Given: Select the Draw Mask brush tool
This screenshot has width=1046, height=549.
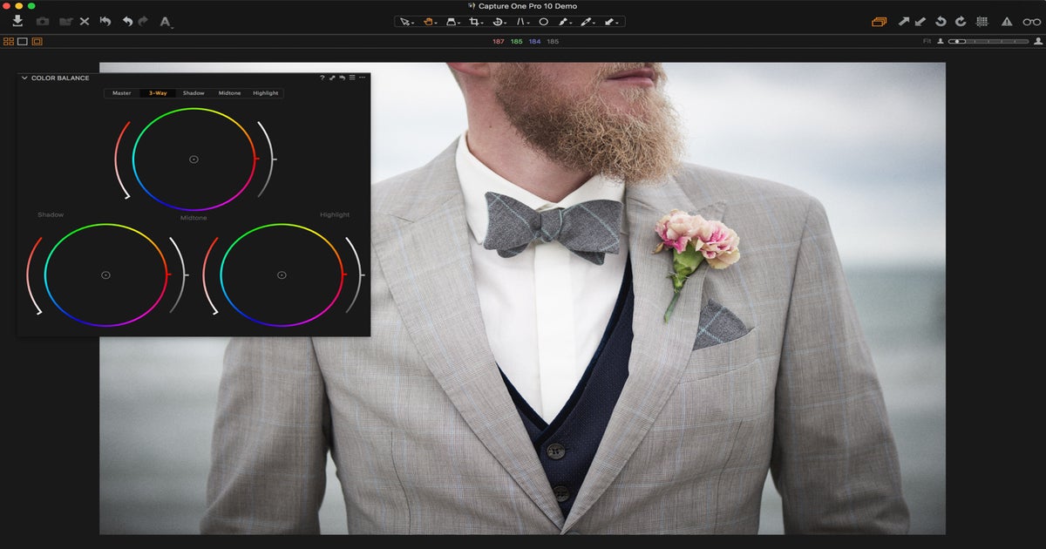Looking at the screenshot, I should pos(562,21).
